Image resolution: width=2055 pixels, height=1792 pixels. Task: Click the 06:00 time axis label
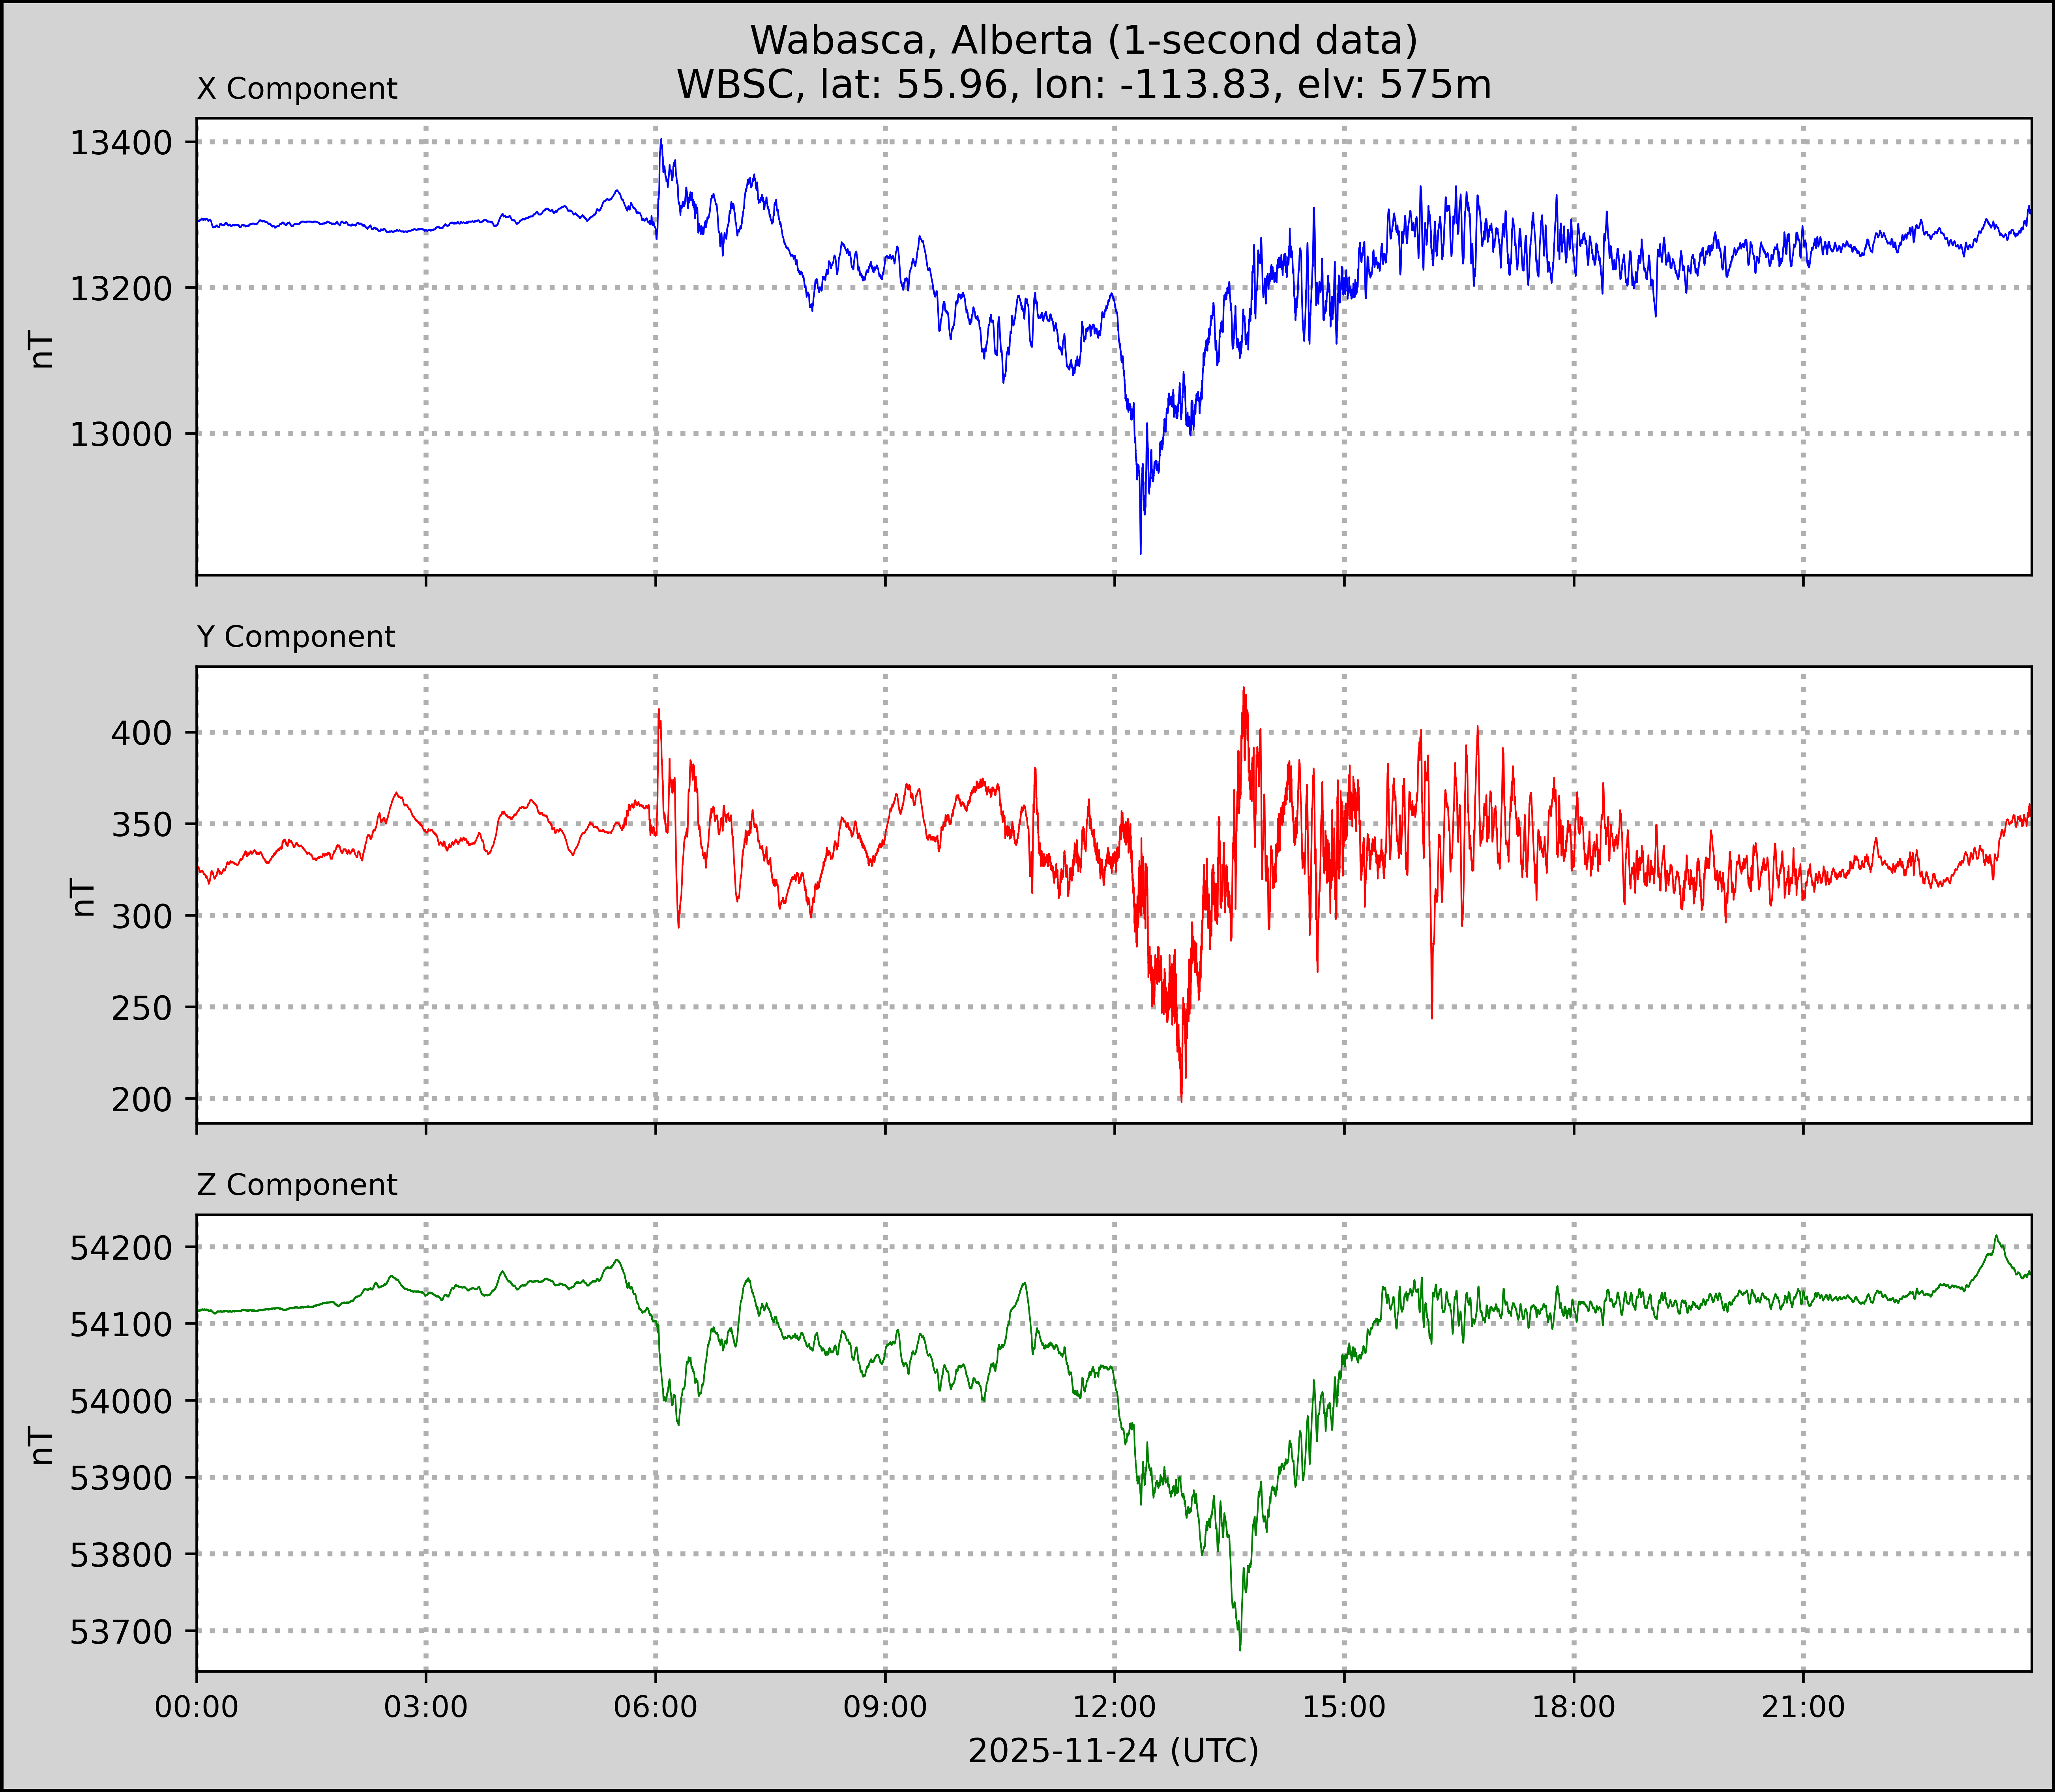pos(656,1707)
